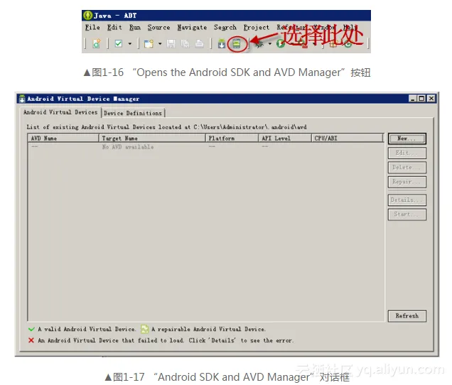Minimize the Android Virtual Device Manager window

pos(412,99)
